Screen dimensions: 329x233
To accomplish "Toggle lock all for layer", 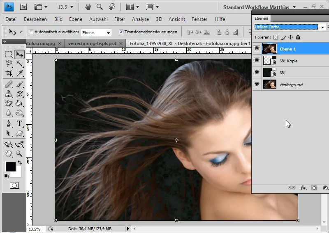I will (x=298, y=37).
